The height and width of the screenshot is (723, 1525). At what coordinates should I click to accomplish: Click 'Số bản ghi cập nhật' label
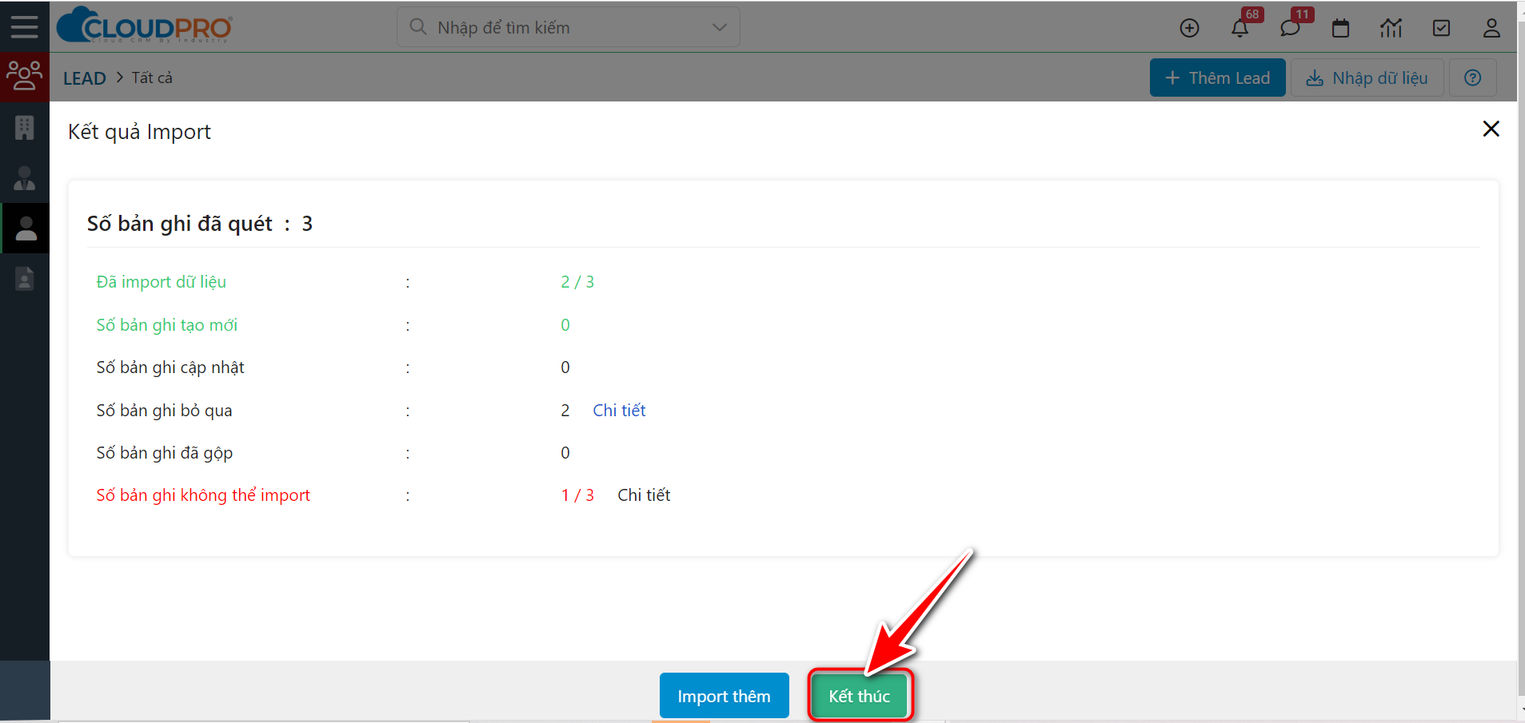click(170, 367)
